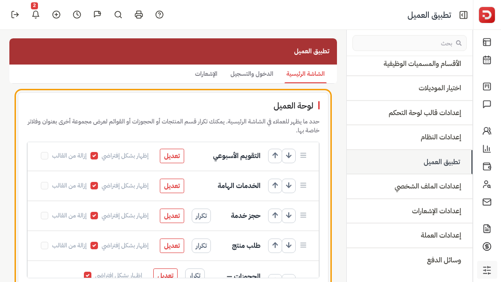
Task: Switch to الإشعارات tab
Action: 206,74
